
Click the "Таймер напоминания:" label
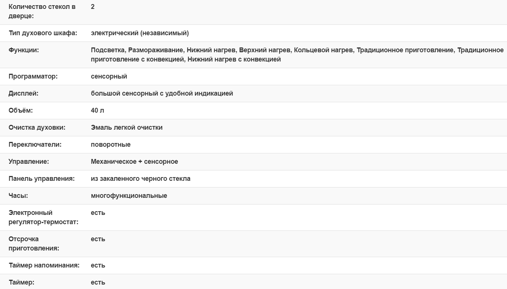click(x=44, y=265)
